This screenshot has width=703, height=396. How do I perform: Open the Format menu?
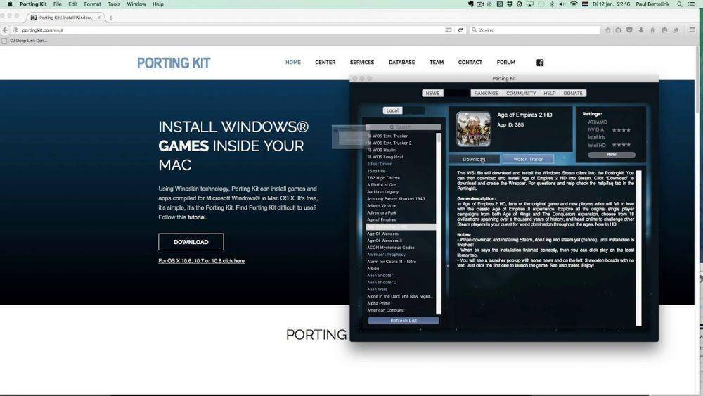(92, 4)
